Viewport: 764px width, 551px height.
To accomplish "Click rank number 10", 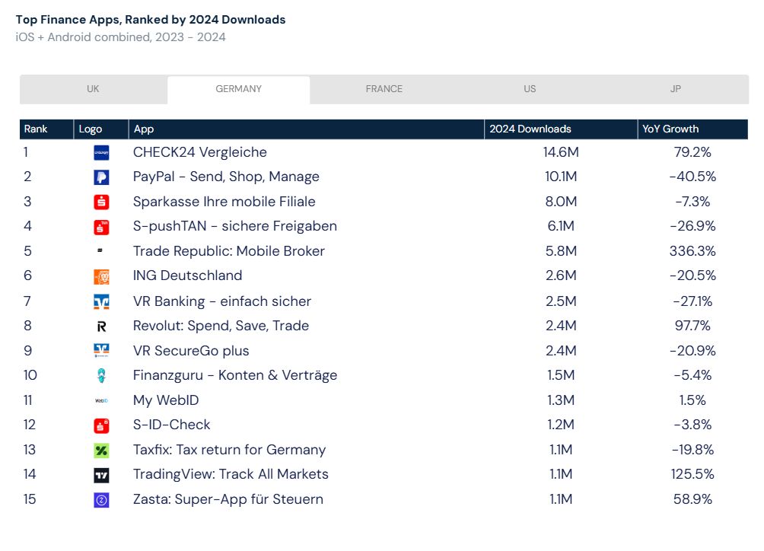I will 30,375.
